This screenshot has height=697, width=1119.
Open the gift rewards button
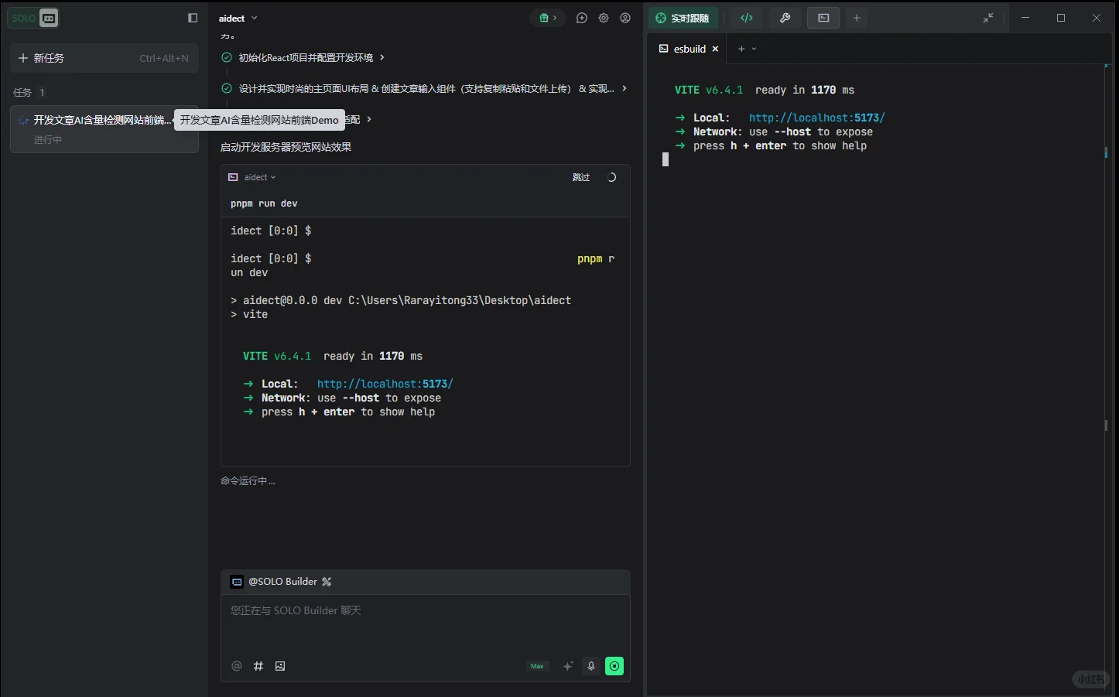click(x=548, y=18)
